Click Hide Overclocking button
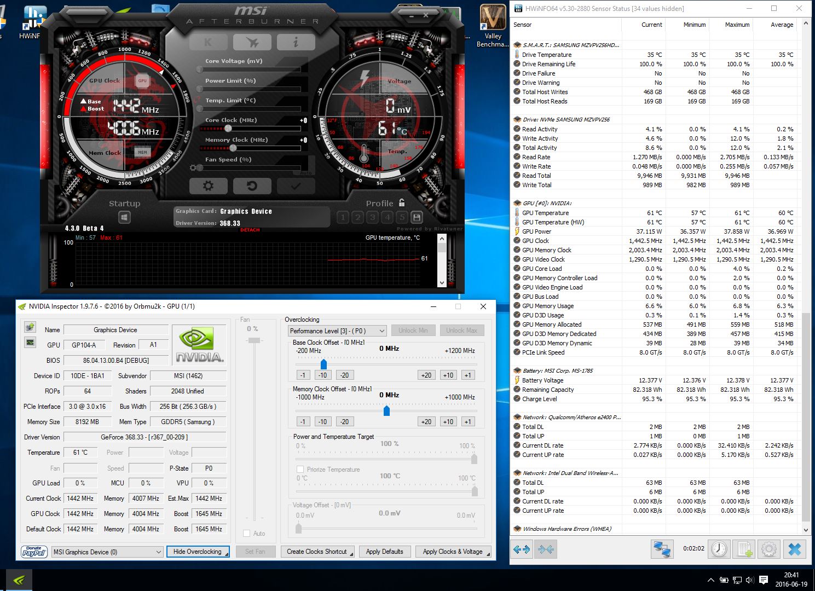 tap(198, 552)
